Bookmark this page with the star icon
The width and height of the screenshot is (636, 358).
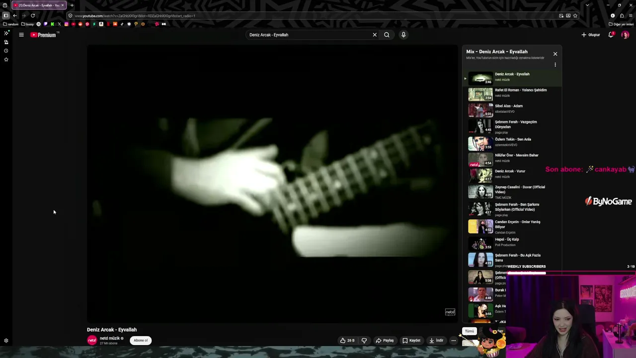tap(575, 15)
